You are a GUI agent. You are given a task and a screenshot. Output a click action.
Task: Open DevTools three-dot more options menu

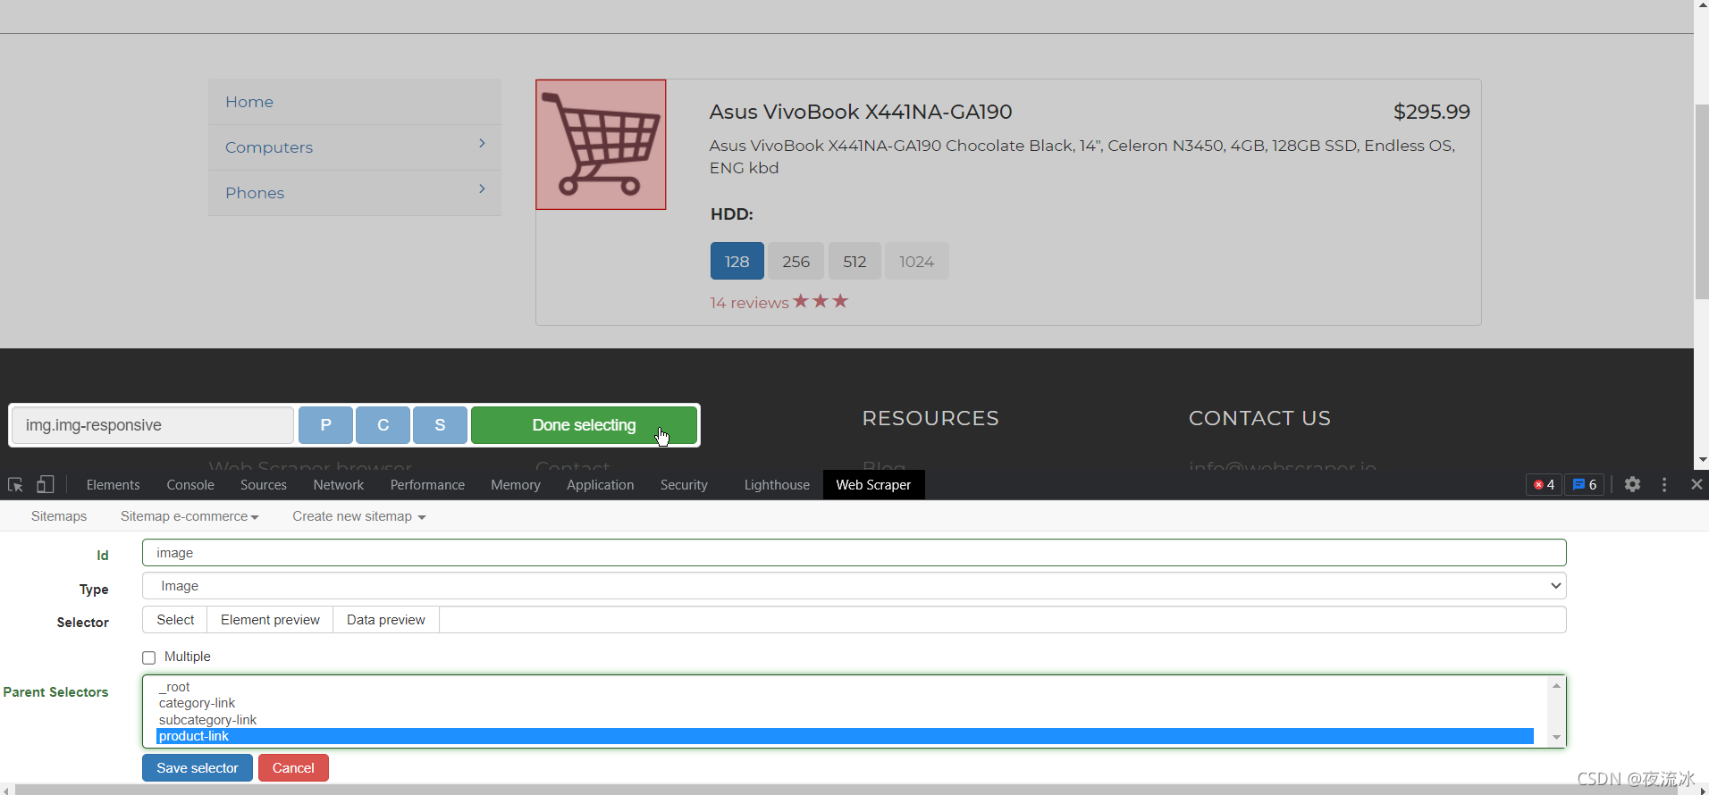pos(1664,484)
